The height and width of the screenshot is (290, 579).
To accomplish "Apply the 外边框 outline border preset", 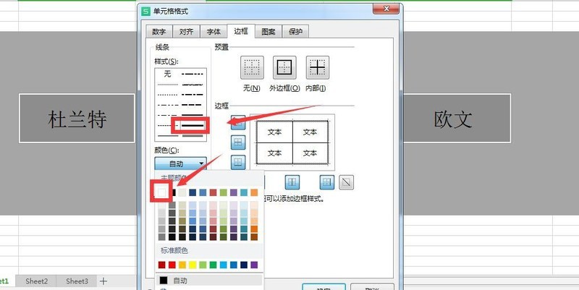I will click(284, 68).
